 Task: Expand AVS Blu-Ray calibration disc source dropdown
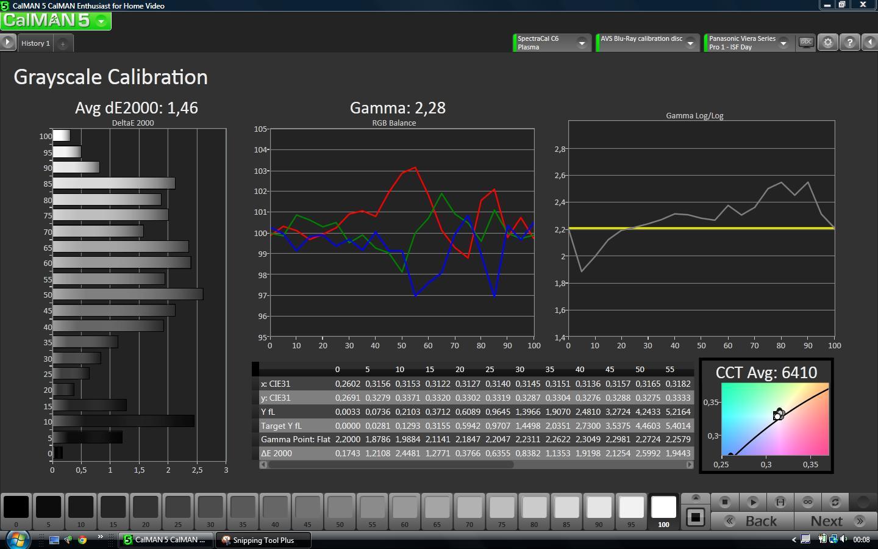pos(690,43)
